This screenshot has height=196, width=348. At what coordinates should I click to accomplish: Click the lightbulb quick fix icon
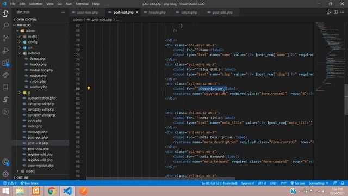point(89,88)
